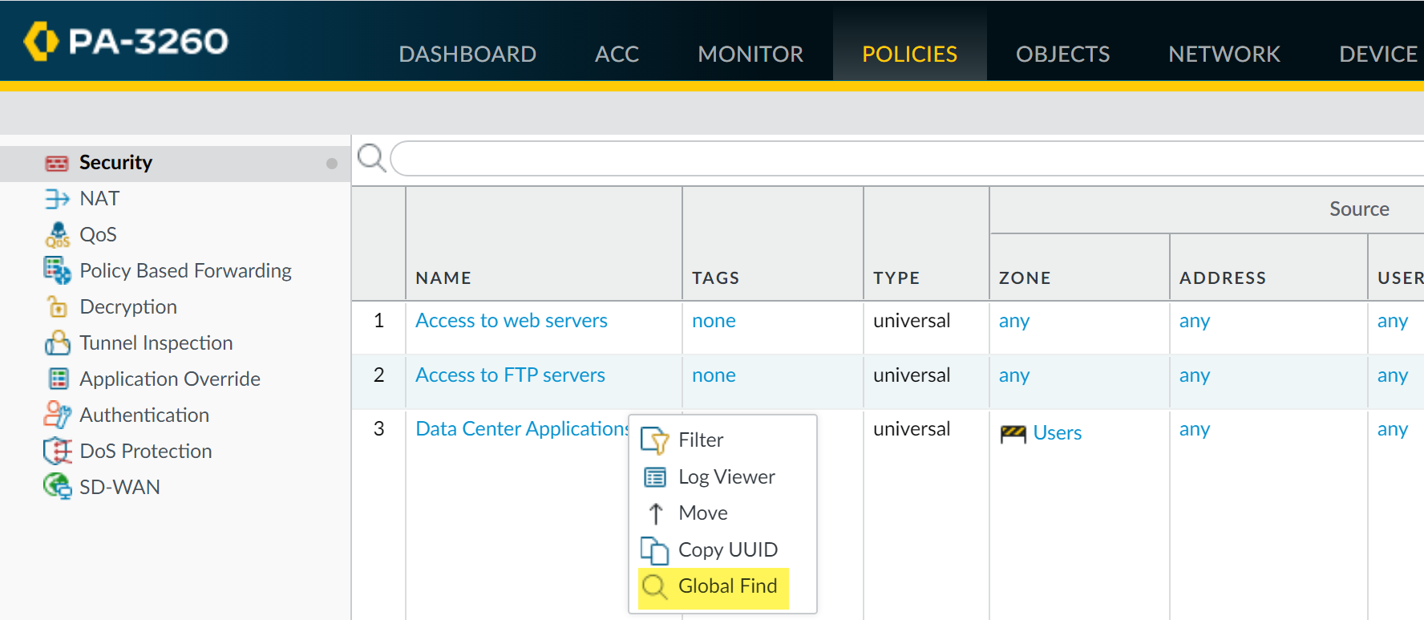Screen dimensions: 1424x620
Task: Click the SD-WAN globe icon
Action: (x=57, y=487)
